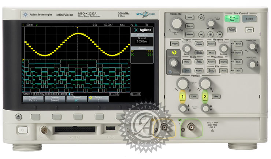Viewport: 271px width, 159px height.
Task: Push channel 1 vertical scale knob
Action: (x=182, y=84)
